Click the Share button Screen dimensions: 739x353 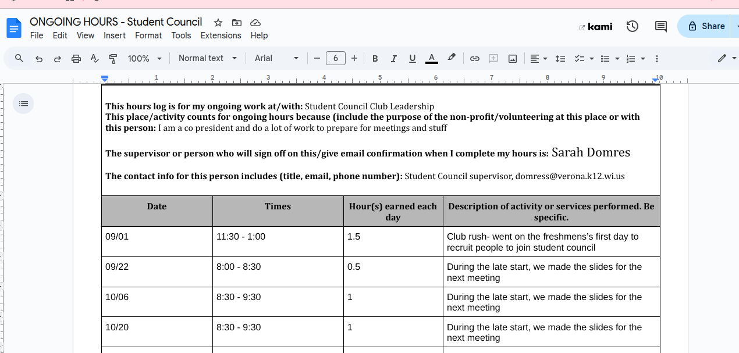tap(706, 26)
